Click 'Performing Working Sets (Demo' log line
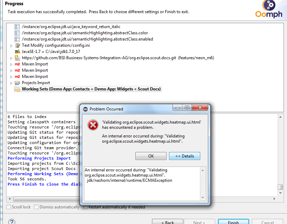This screenshot has width=287, height=224. (x=43, y=174)
